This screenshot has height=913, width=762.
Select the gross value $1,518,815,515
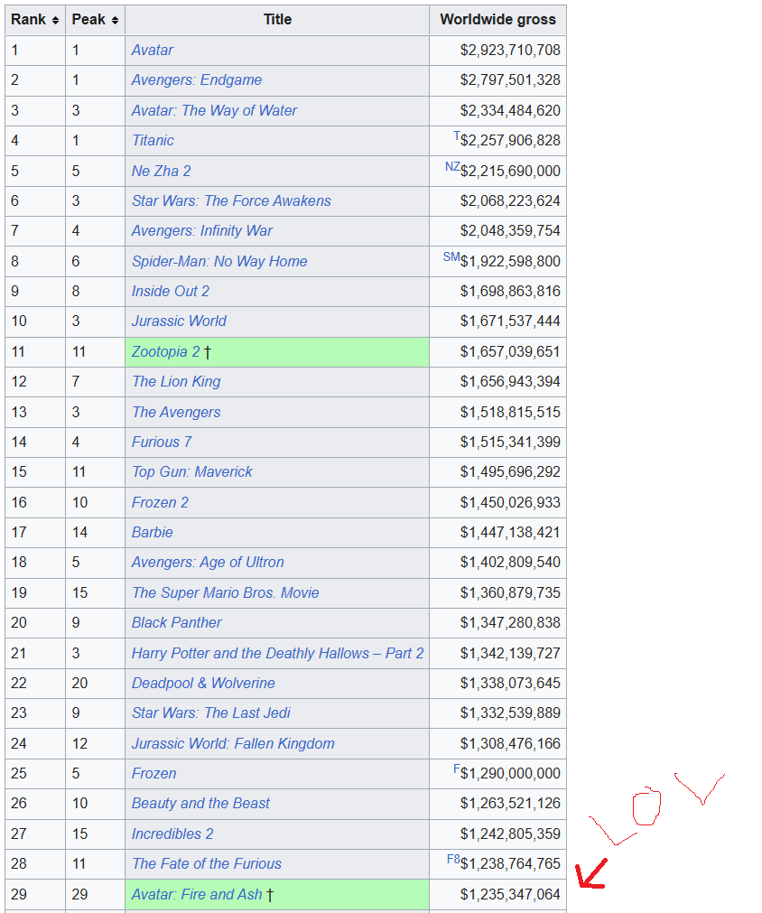[510, 412]
